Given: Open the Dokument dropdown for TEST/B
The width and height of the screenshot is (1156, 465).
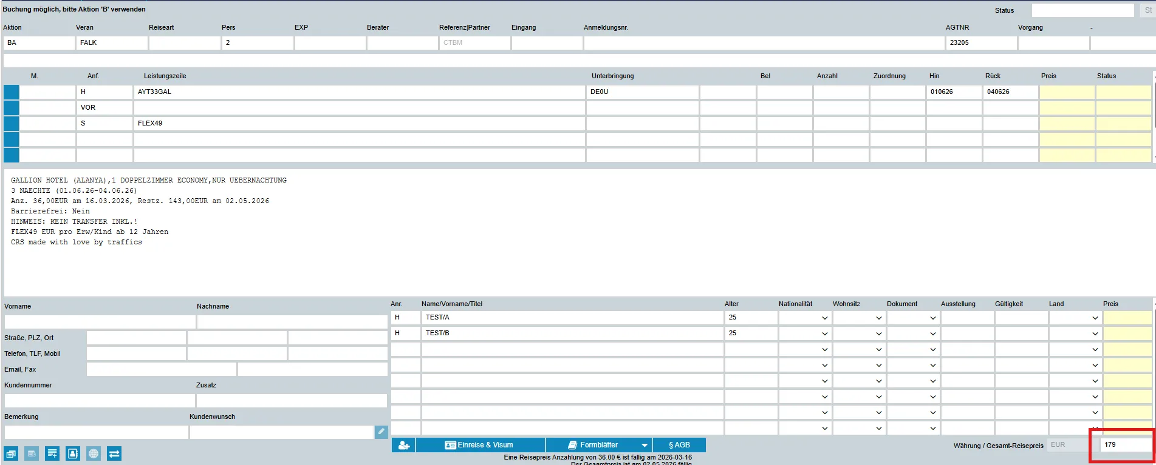Looking at the screenshot, I should pos(912,333).
